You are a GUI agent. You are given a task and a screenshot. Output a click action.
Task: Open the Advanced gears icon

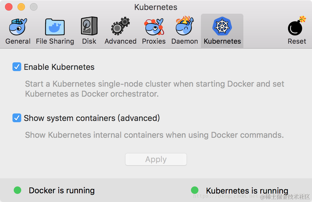tap(120, 26)
